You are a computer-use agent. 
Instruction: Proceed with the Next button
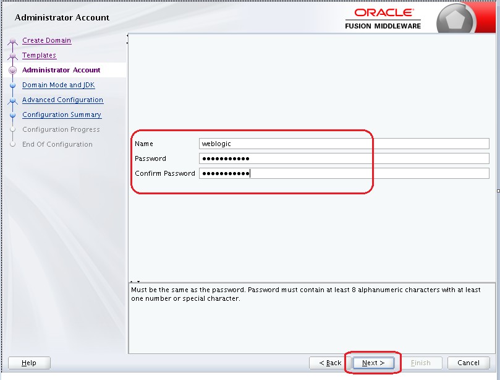pyautogui.click(x=373, y=363)
